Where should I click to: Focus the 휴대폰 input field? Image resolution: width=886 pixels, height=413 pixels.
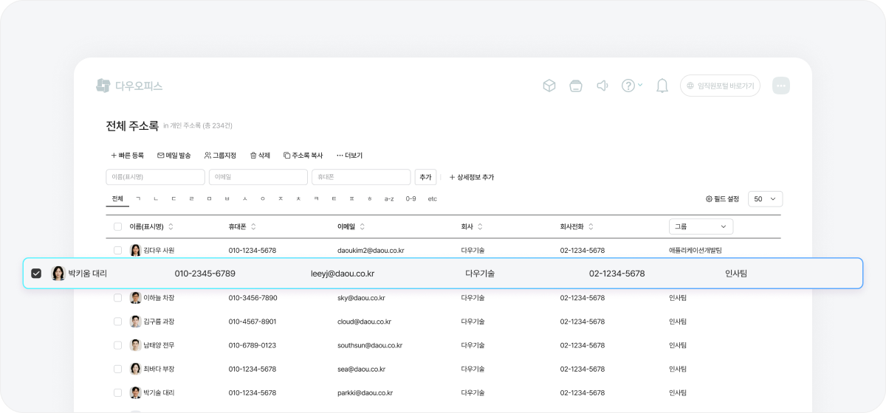pos(361,177)
